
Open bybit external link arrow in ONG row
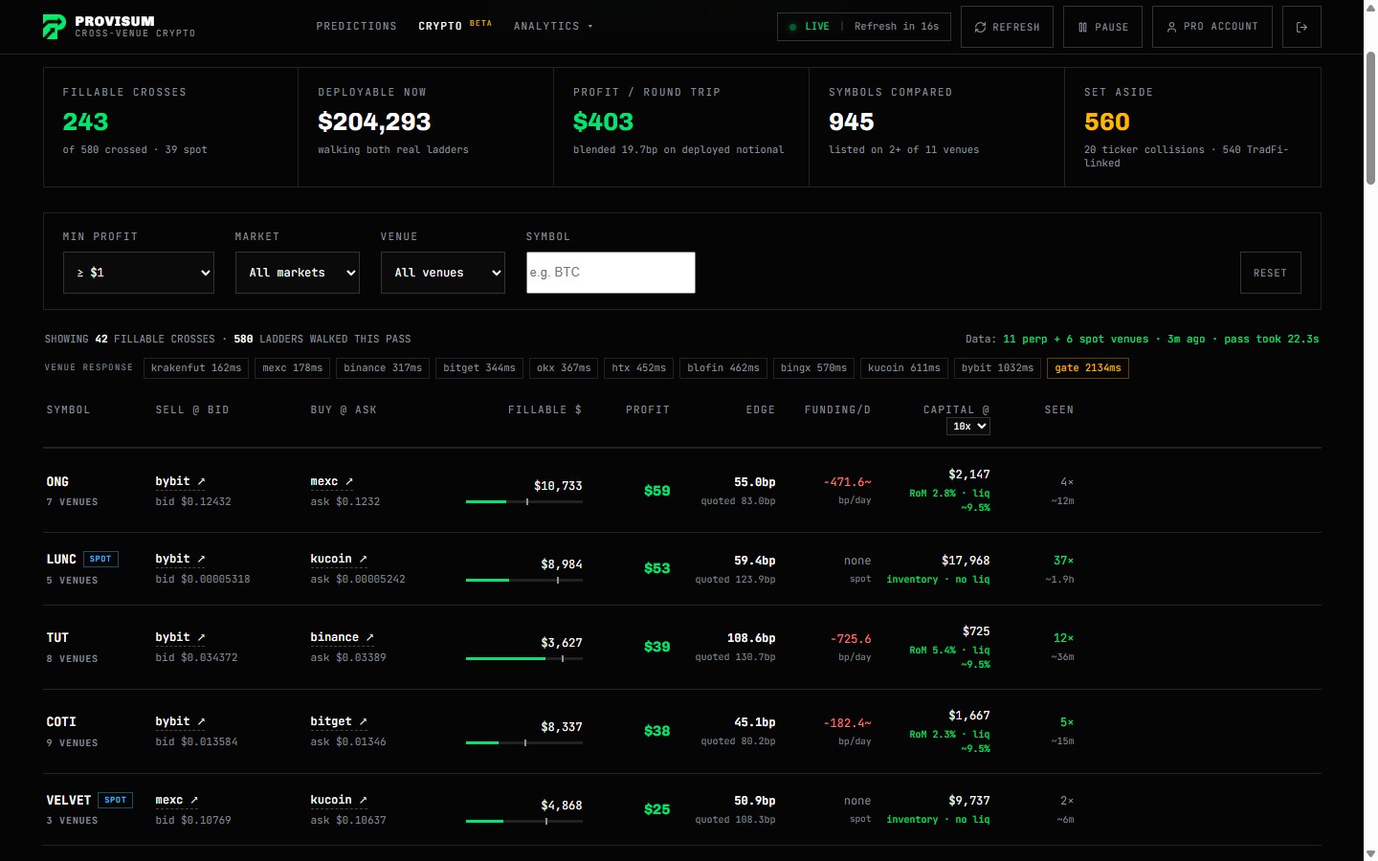[201, 481]
